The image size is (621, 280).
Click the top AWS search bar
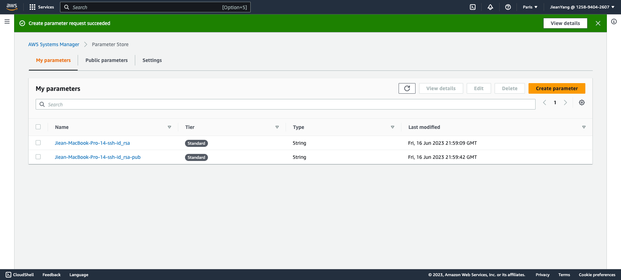(155, 7)
